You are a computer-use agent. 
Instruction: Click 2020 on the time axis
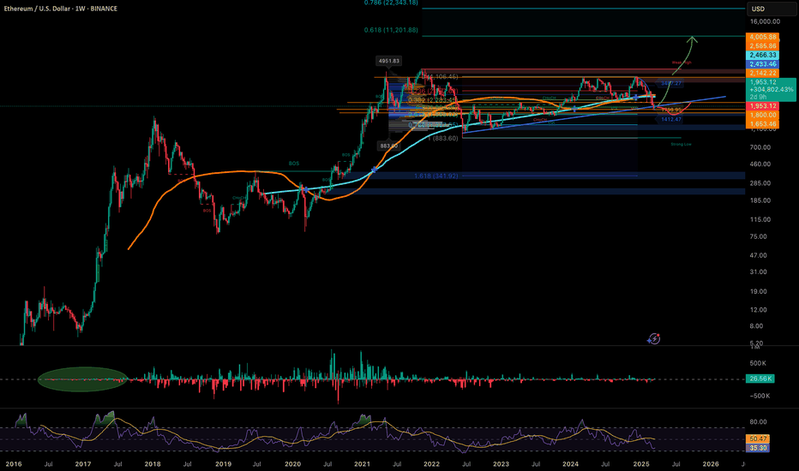pyautogui.click(x=292, y=464)
